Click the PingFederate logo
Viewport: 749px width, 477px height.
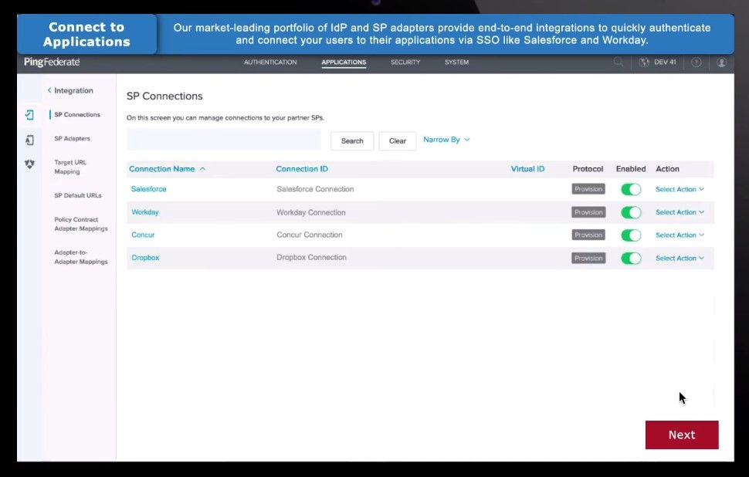pos(52,62)
